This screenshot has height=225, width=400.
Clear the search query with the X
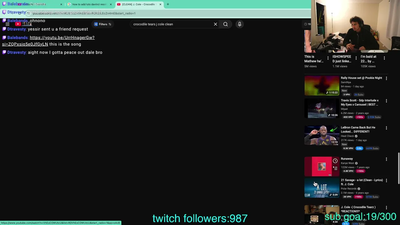[215, 24]
